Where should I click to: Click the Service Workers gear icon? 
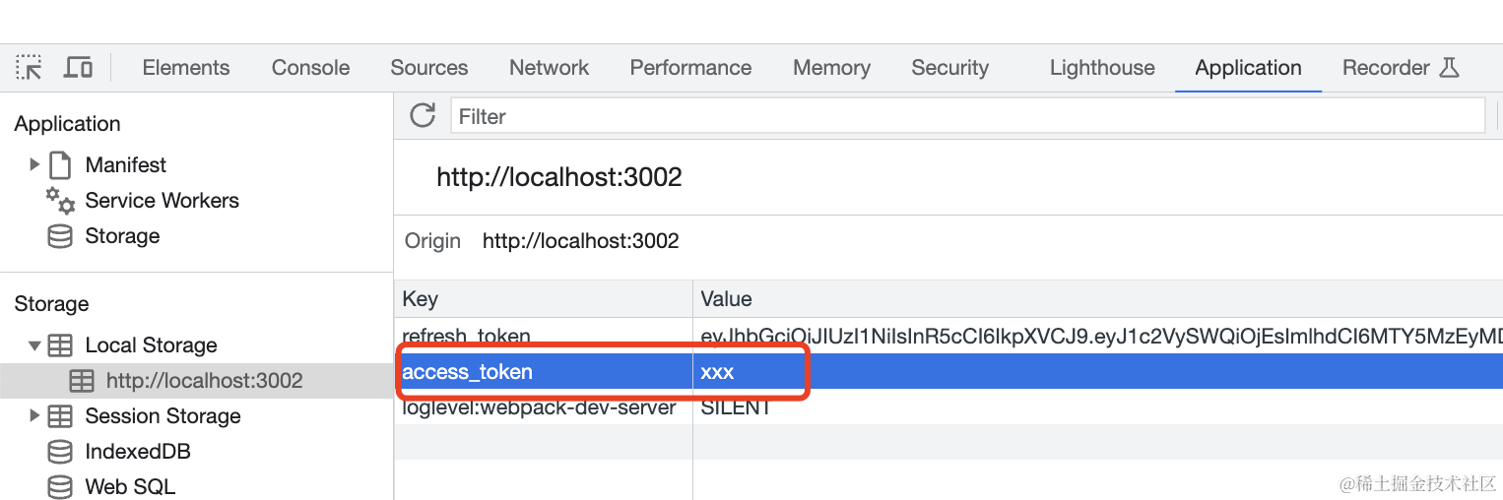60,201
